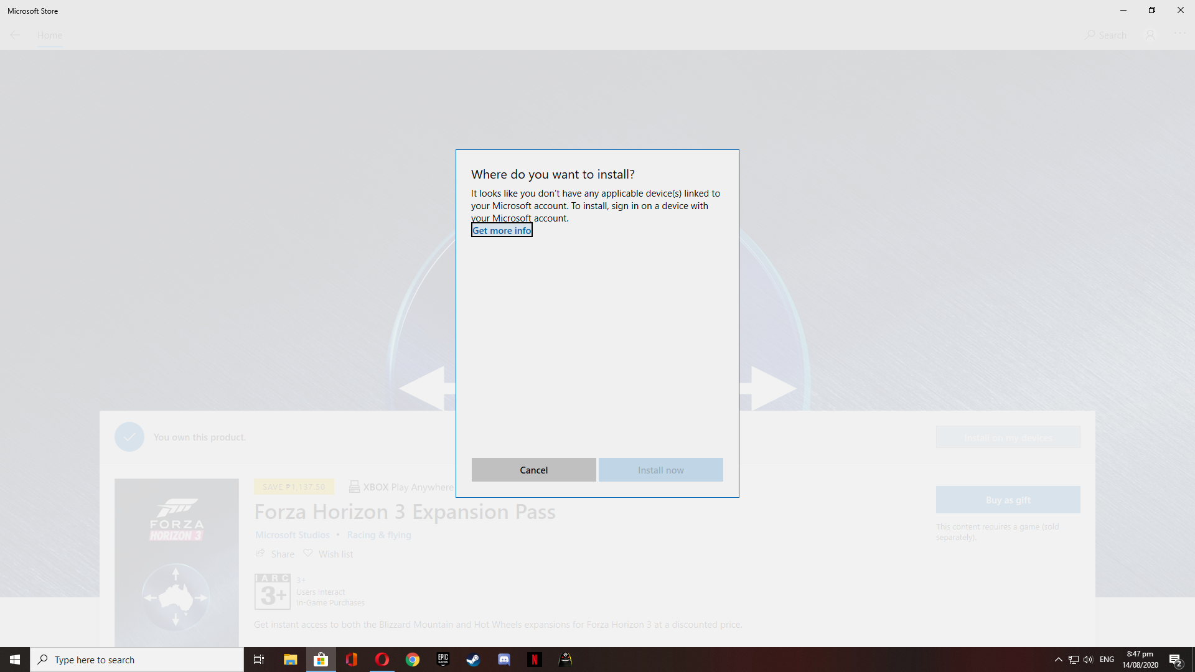Click the Install now button
The width and height of the screenshot is (1195, 672).
point(660,470)
